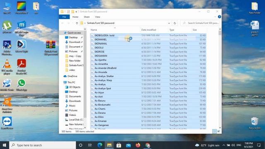Image resolution: width=265 pixels, height=149 pixels.
Task: Open the Home ribbon tab
Action: pyautogui.click(x=75, y=17)
